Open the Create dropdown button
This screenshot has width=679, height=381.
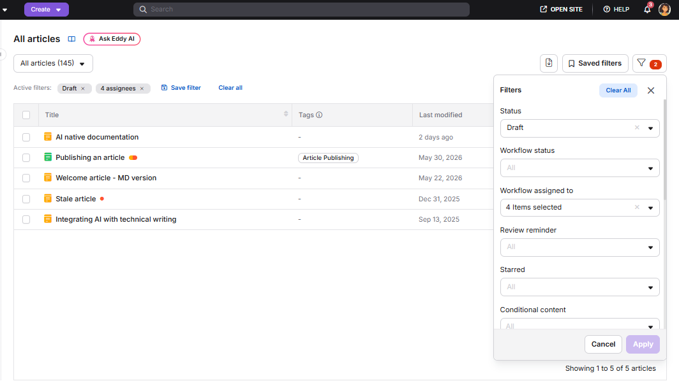tap(47, 10)
